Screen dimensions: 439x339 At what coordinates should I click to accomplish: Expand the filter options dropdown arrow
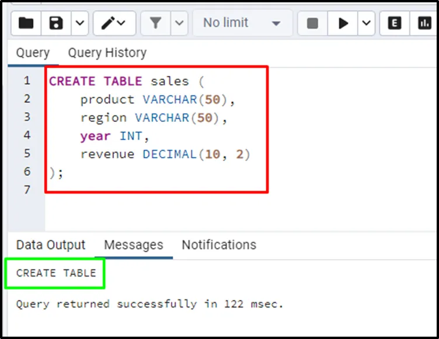[179, 23]
